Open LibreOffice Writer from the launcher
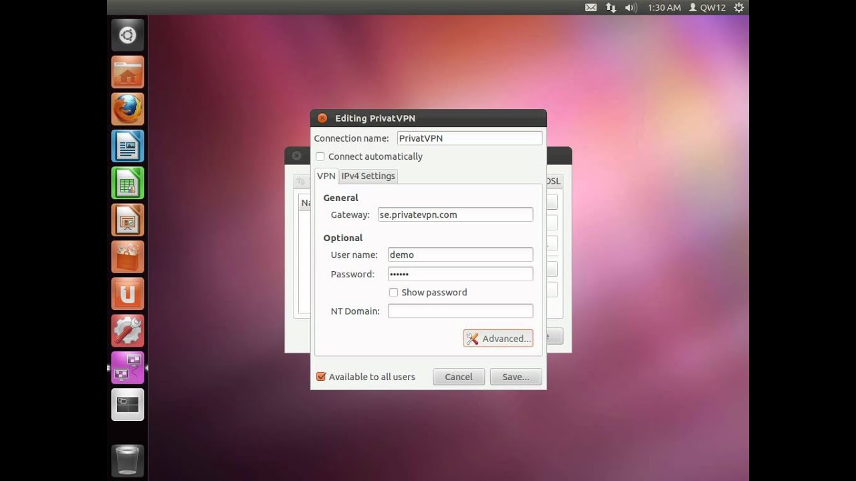Viewport: 856px width, 481px height. 127,146
